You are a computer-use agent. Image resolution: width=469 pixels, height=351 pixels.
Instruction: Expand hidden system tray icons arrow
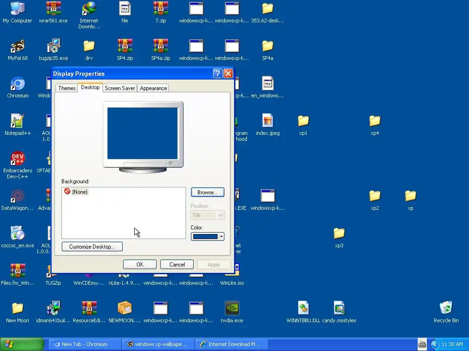[x=435, y=345]
